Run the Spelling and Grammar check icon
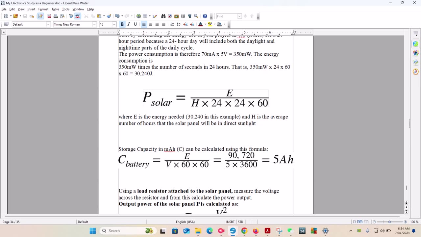421x237 pixels. pyautogui.click(x=71, y=16)
